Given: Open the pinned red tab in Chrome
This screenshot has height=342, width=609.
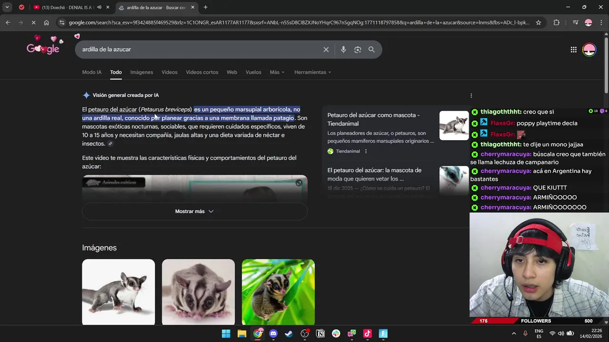Looking at the screenshot, I should pos(21,7).
